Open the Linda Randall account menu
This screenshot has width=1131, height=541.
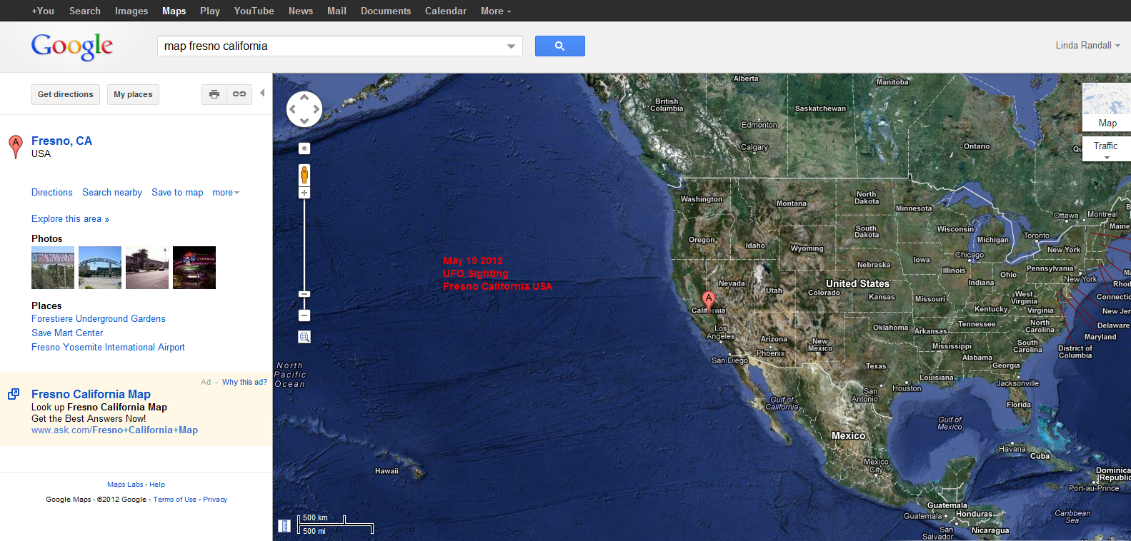(1087, 46)
